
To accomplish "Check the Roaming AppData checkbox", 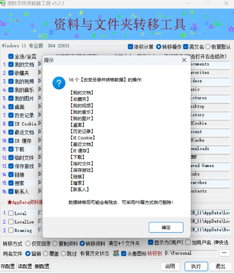I will [x=11, y=230].
